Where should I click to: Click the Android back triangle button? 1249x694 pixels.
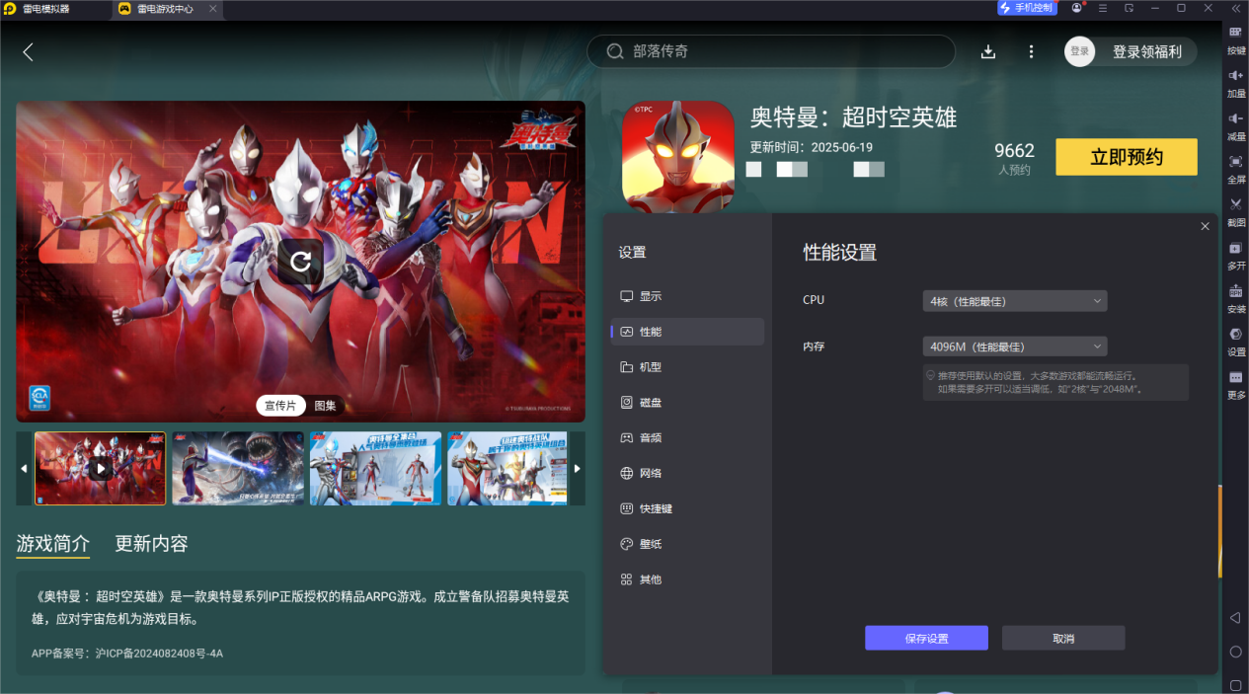coord(1235,618)
